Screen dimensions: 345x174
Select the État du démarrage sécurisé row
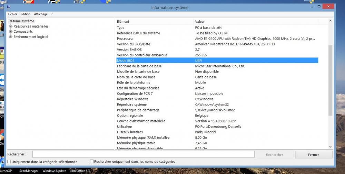pos(217,88)
